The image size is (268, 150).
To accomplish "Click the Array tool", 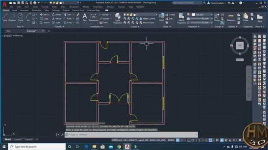I will click(68, 22).
